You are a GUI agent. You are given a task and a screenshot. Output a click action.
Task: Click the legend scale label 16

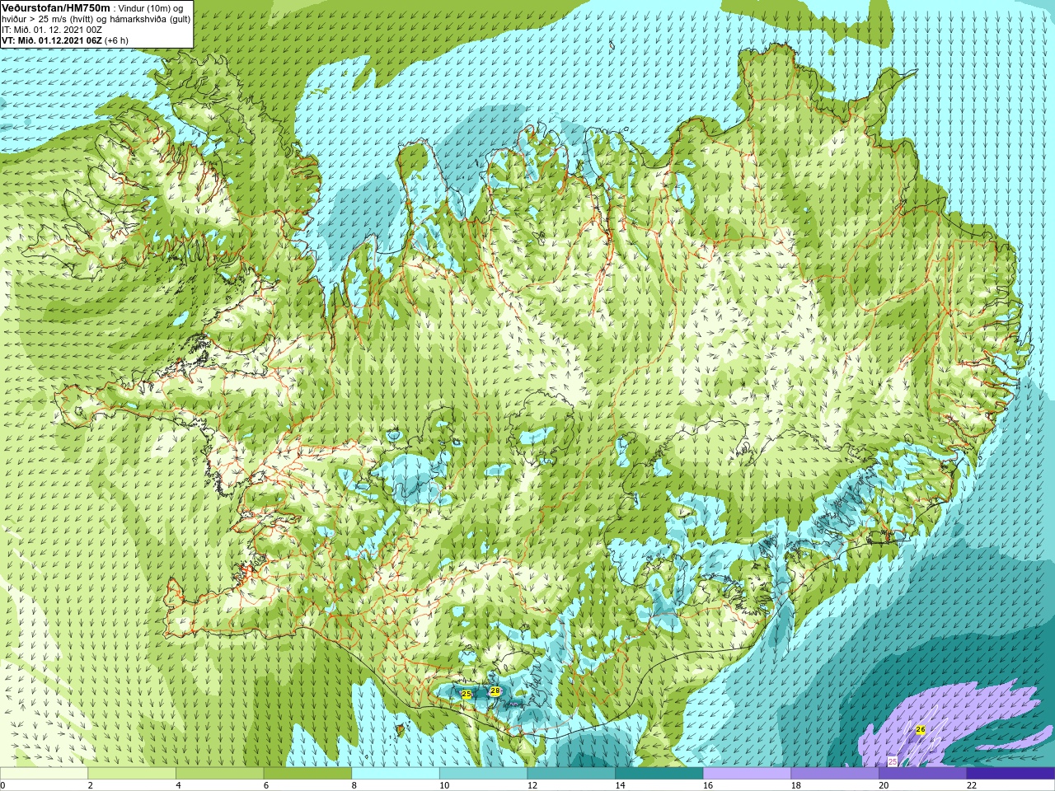708,785
